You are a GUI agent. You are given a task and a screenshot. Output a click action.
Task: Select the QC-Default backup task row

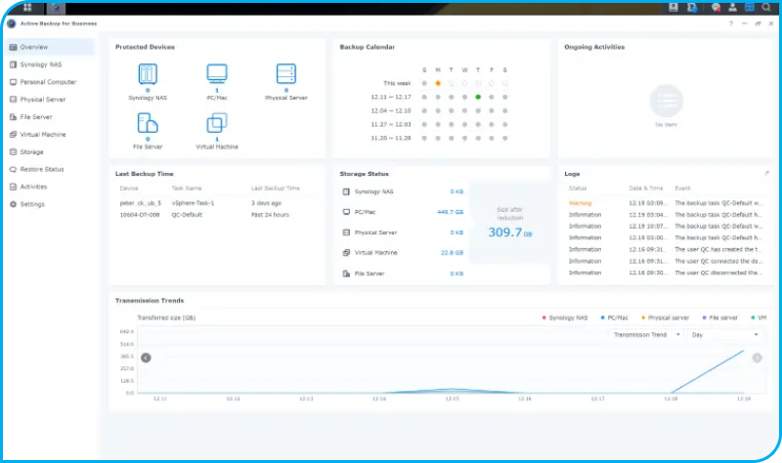[x=217, y=215]
